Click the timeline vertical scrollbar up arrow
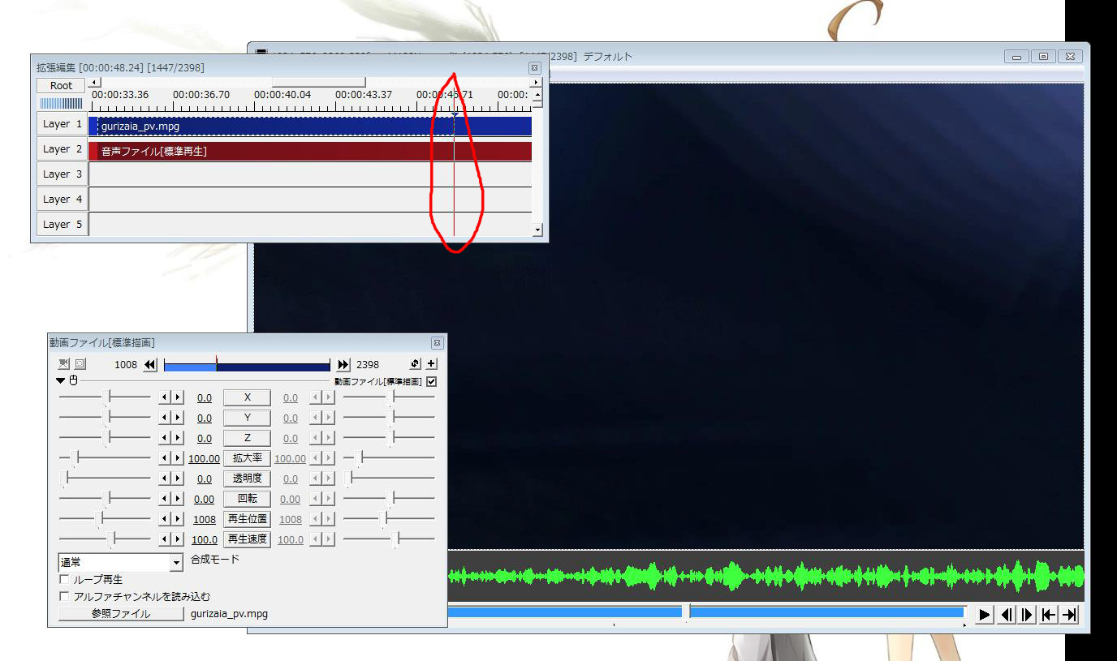 coord(537,94)
